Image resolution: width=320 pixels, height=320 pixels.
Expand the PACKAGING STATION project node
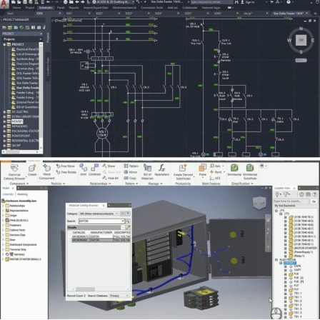(4, 131)
